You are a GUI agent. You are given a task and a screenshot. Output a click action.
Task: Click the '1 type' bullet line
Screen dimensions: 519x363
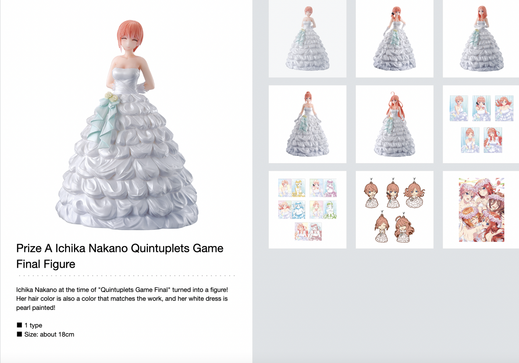(30, 325)
